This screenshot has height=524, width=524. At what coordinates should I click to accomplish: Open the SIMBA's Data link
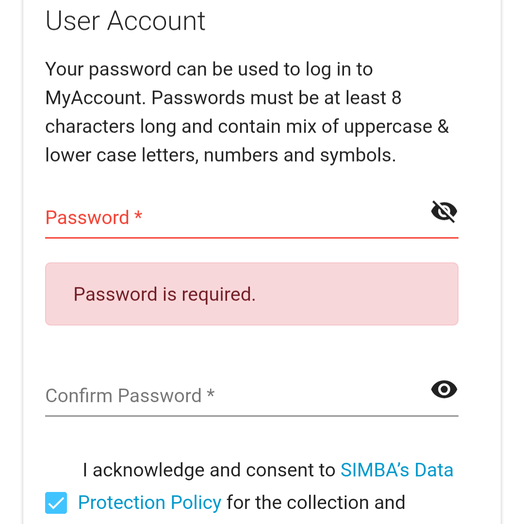396,470
